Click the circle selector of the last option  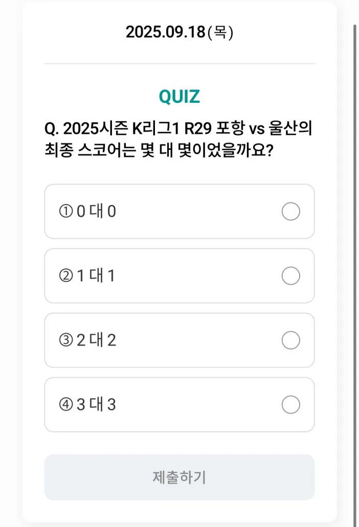290,405
